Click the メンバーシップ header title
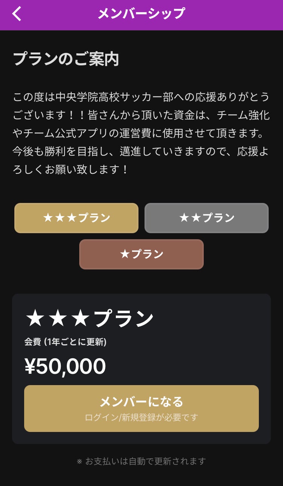283x486 pixels. [x=141, y=14]
